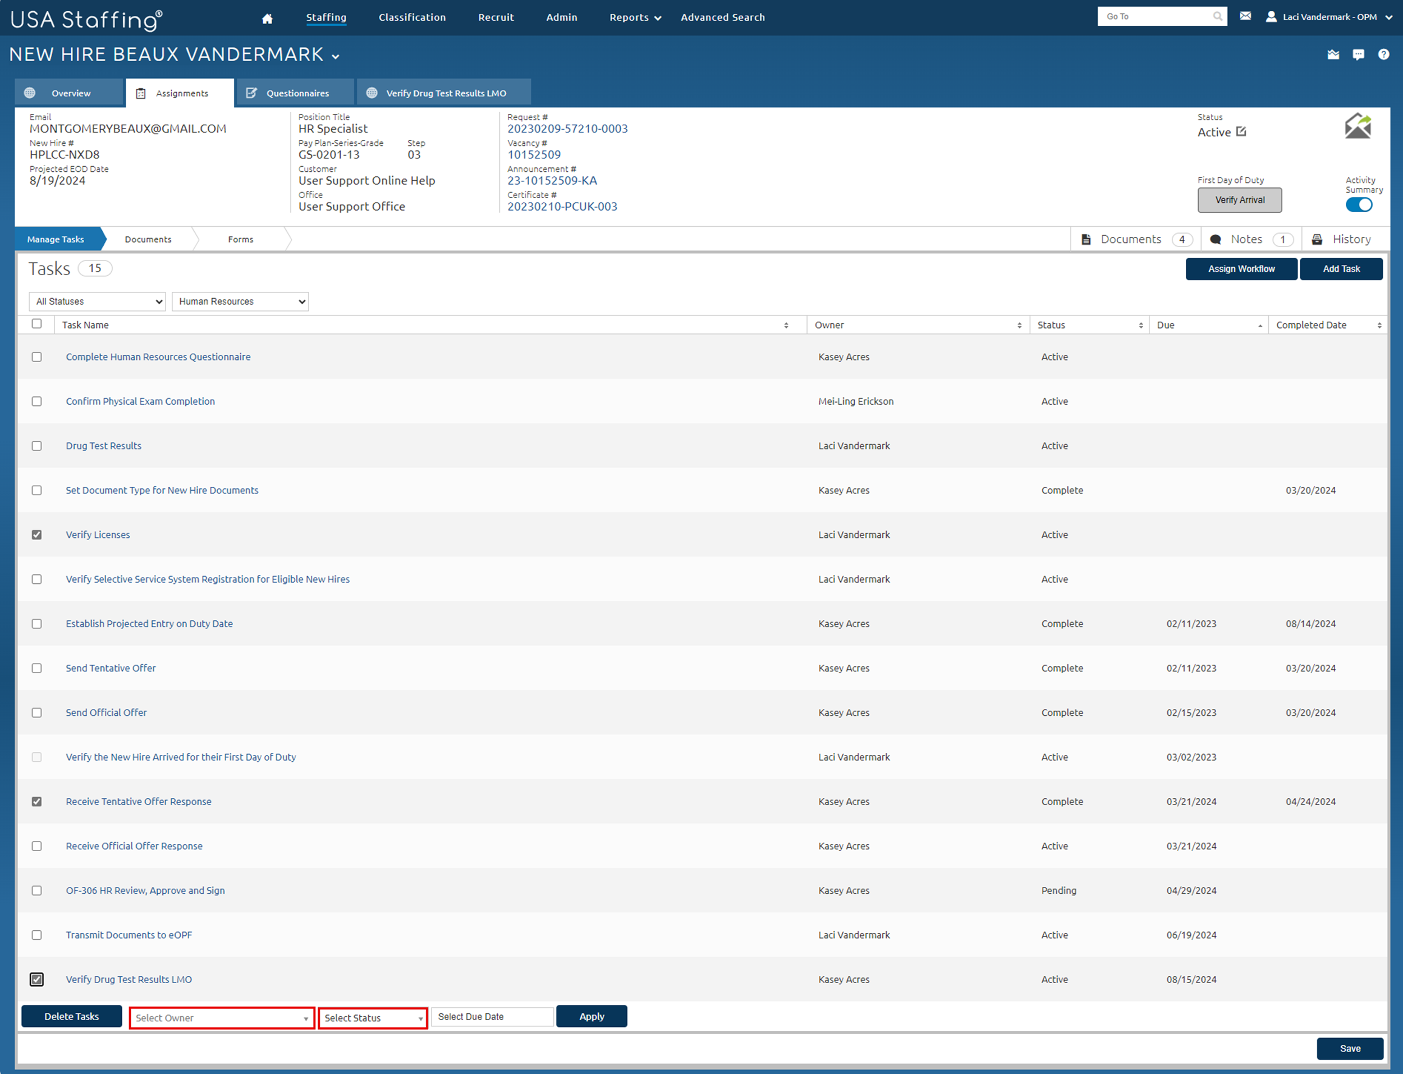
Task: Click the Home icon in the navigation bar
Action: [x=267, y=17]
